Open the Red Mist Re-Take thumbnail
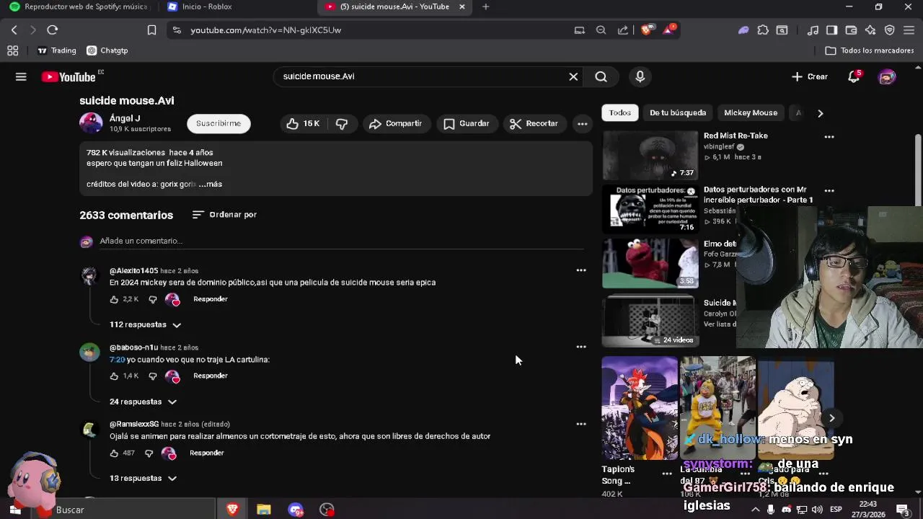This screenshot has width=923, height=519. (x=650, y=155)
